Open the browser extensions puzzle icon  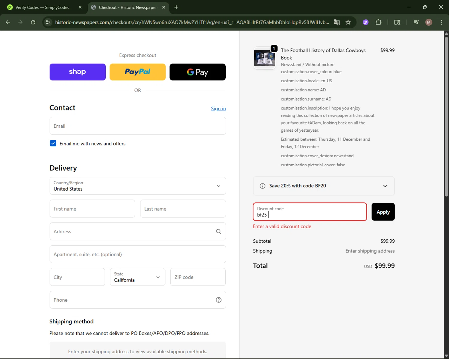[x=378, y=22]
